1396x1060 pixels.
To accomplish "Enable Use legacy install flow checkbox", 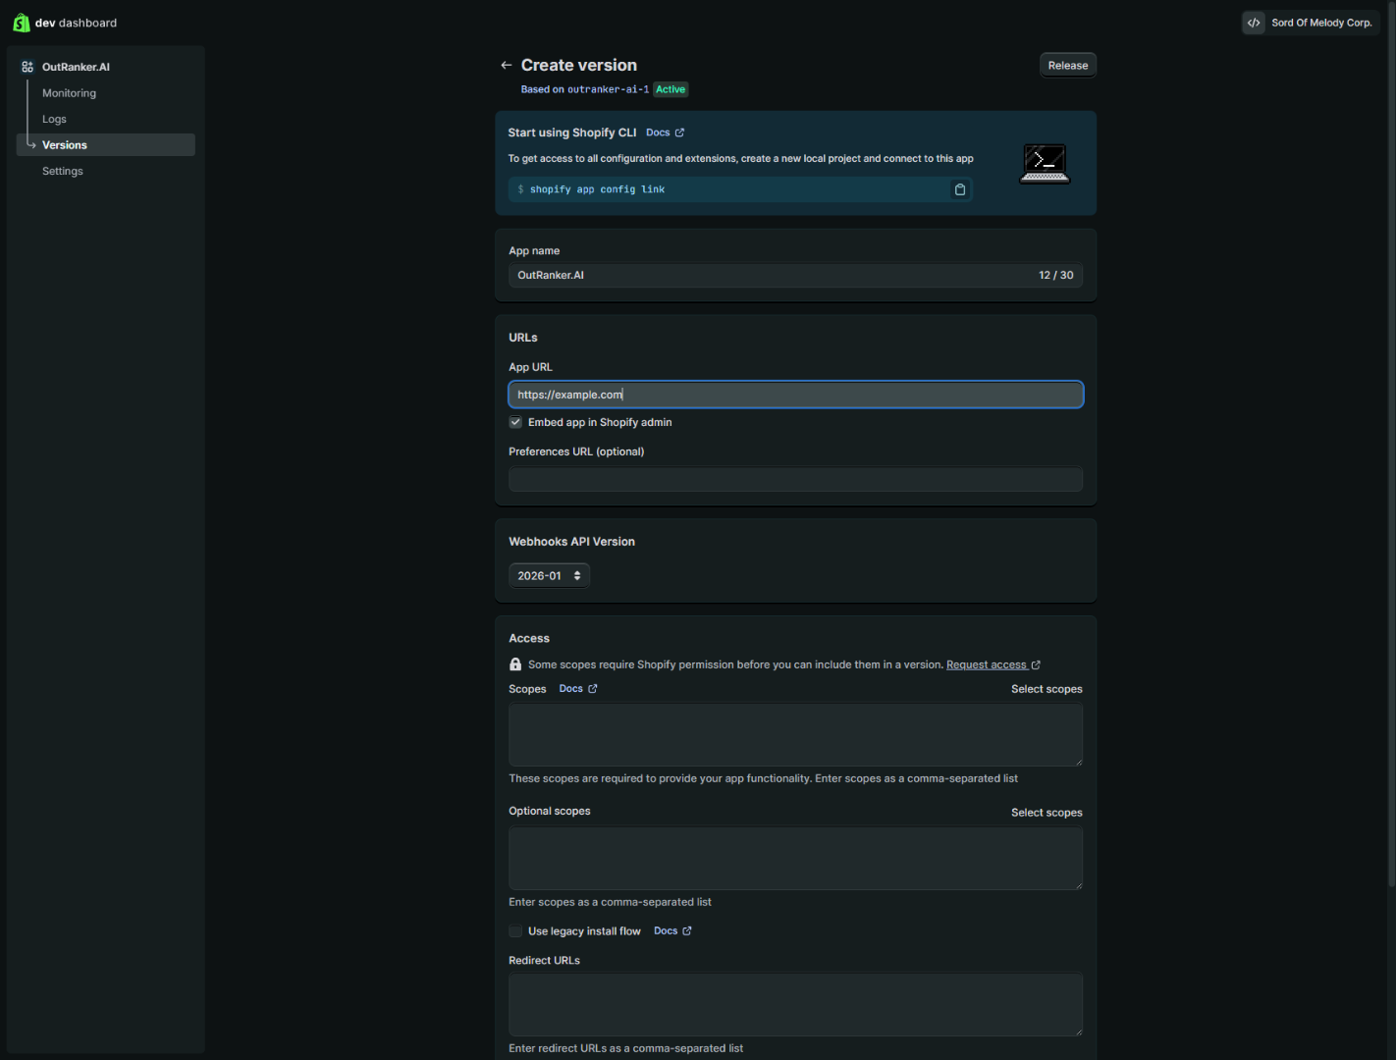I will (515, 931).
